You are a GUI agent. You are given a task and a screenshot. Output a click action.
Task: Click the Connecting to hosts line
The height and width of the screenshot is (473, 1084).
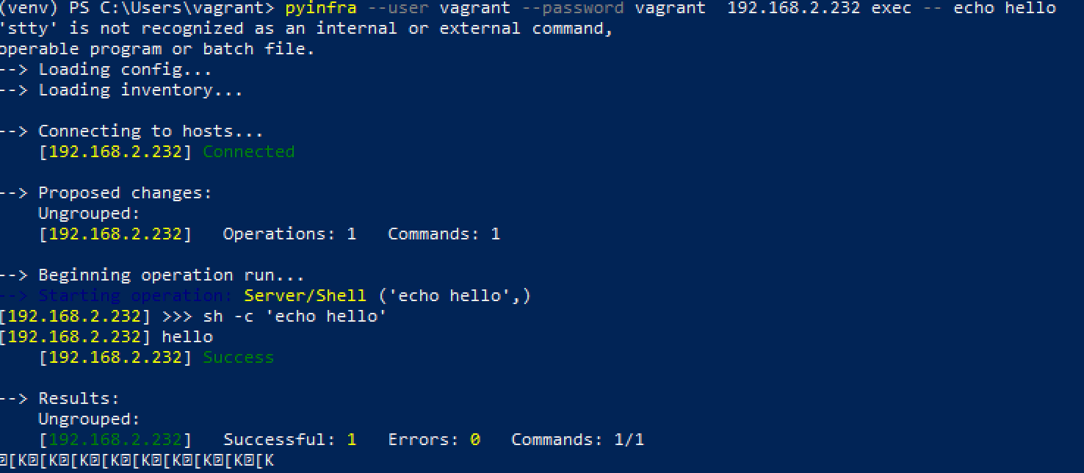131,131
